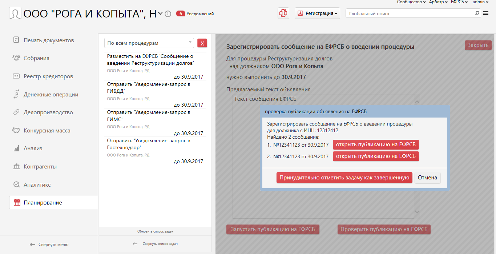
Task: Open the По всем процедурам filter dropdown
Action: tap(149, 43)
